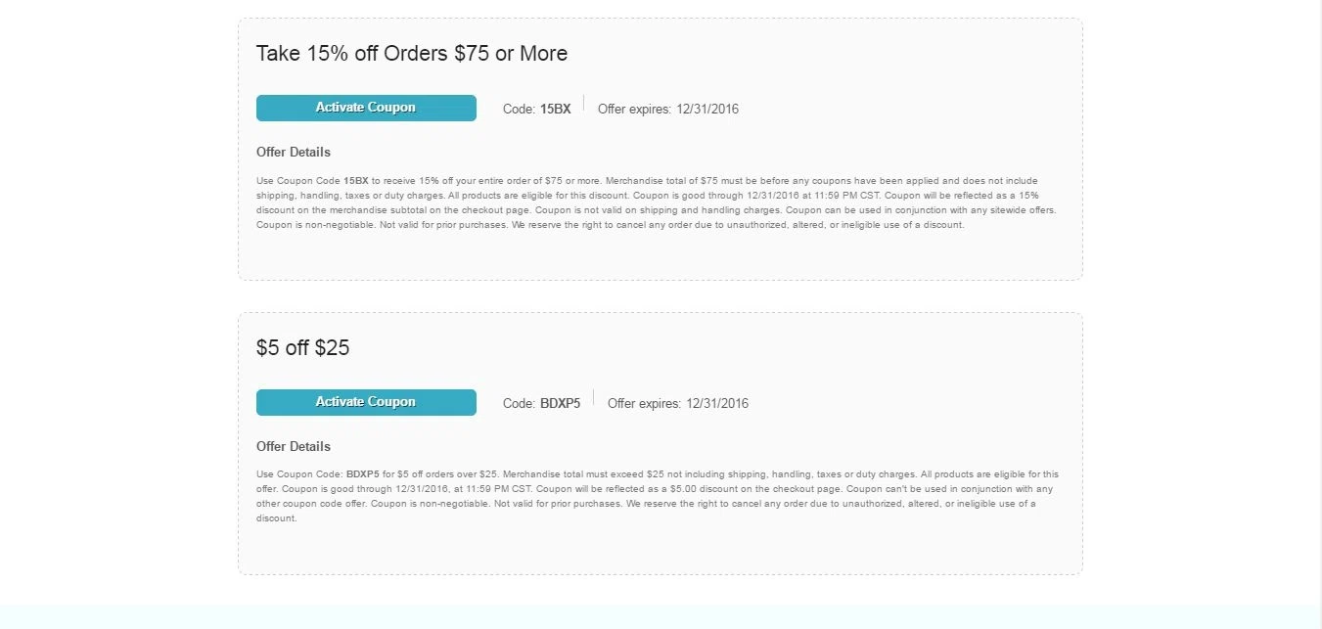The width and height of the screenshot is (1322, 629).
Task: Click the 'Take 15% off Orders $75 or More' heading
Action: click(412, 54)
